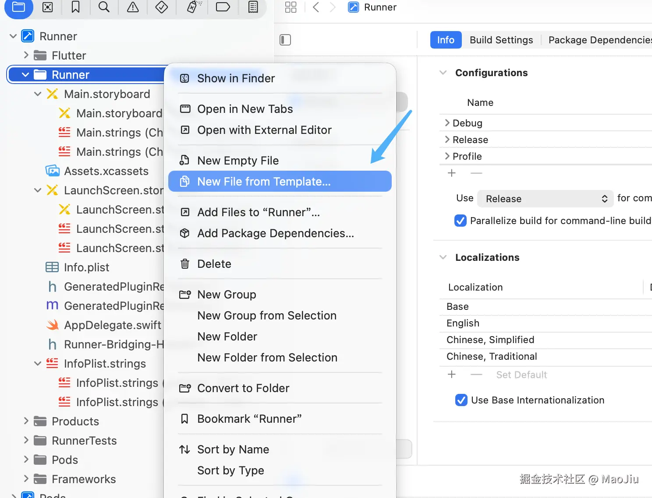This screenshot has width=652, height=498.
Task: Expand the Debug configuration row
Action: 447,123
